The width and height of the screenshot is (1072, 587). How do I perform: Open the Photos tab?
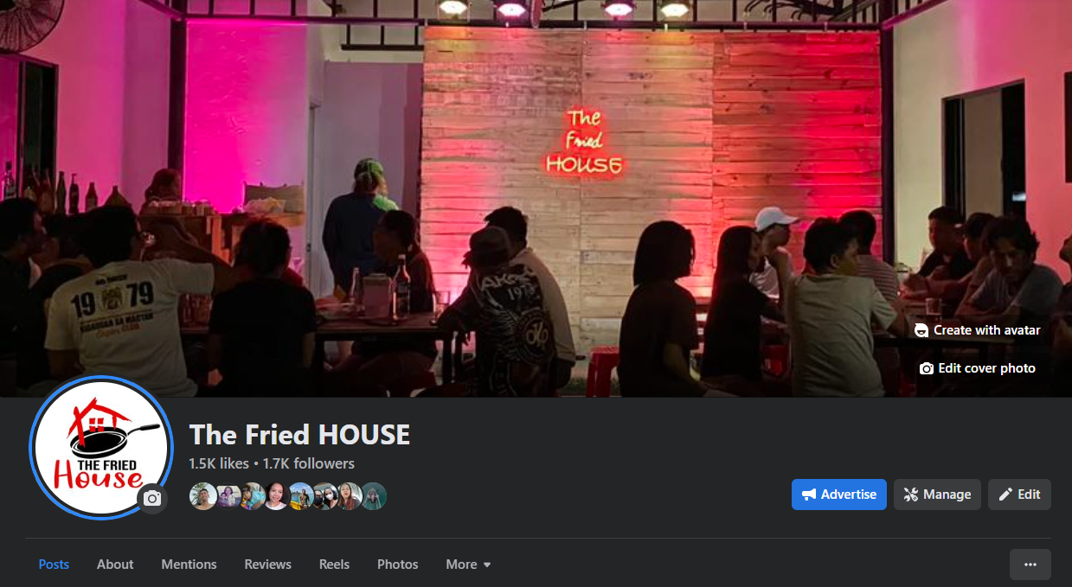click(x=398, y=565)
